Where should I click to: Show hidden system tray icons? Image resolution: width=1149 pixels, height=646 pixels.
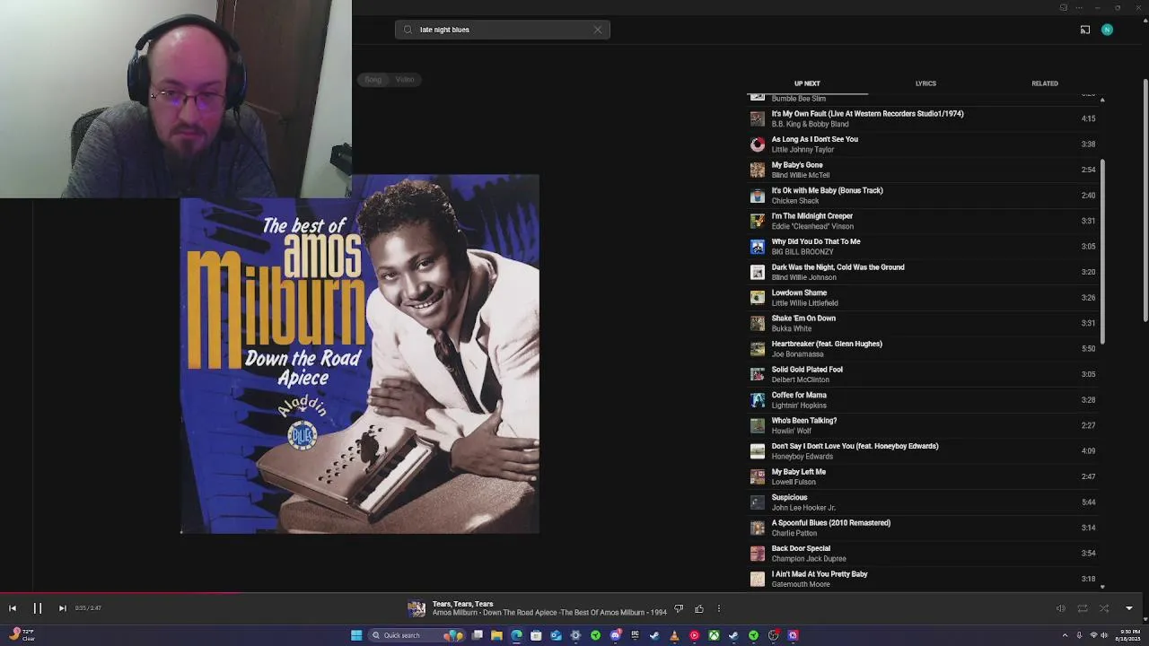tap(1066, 635)
